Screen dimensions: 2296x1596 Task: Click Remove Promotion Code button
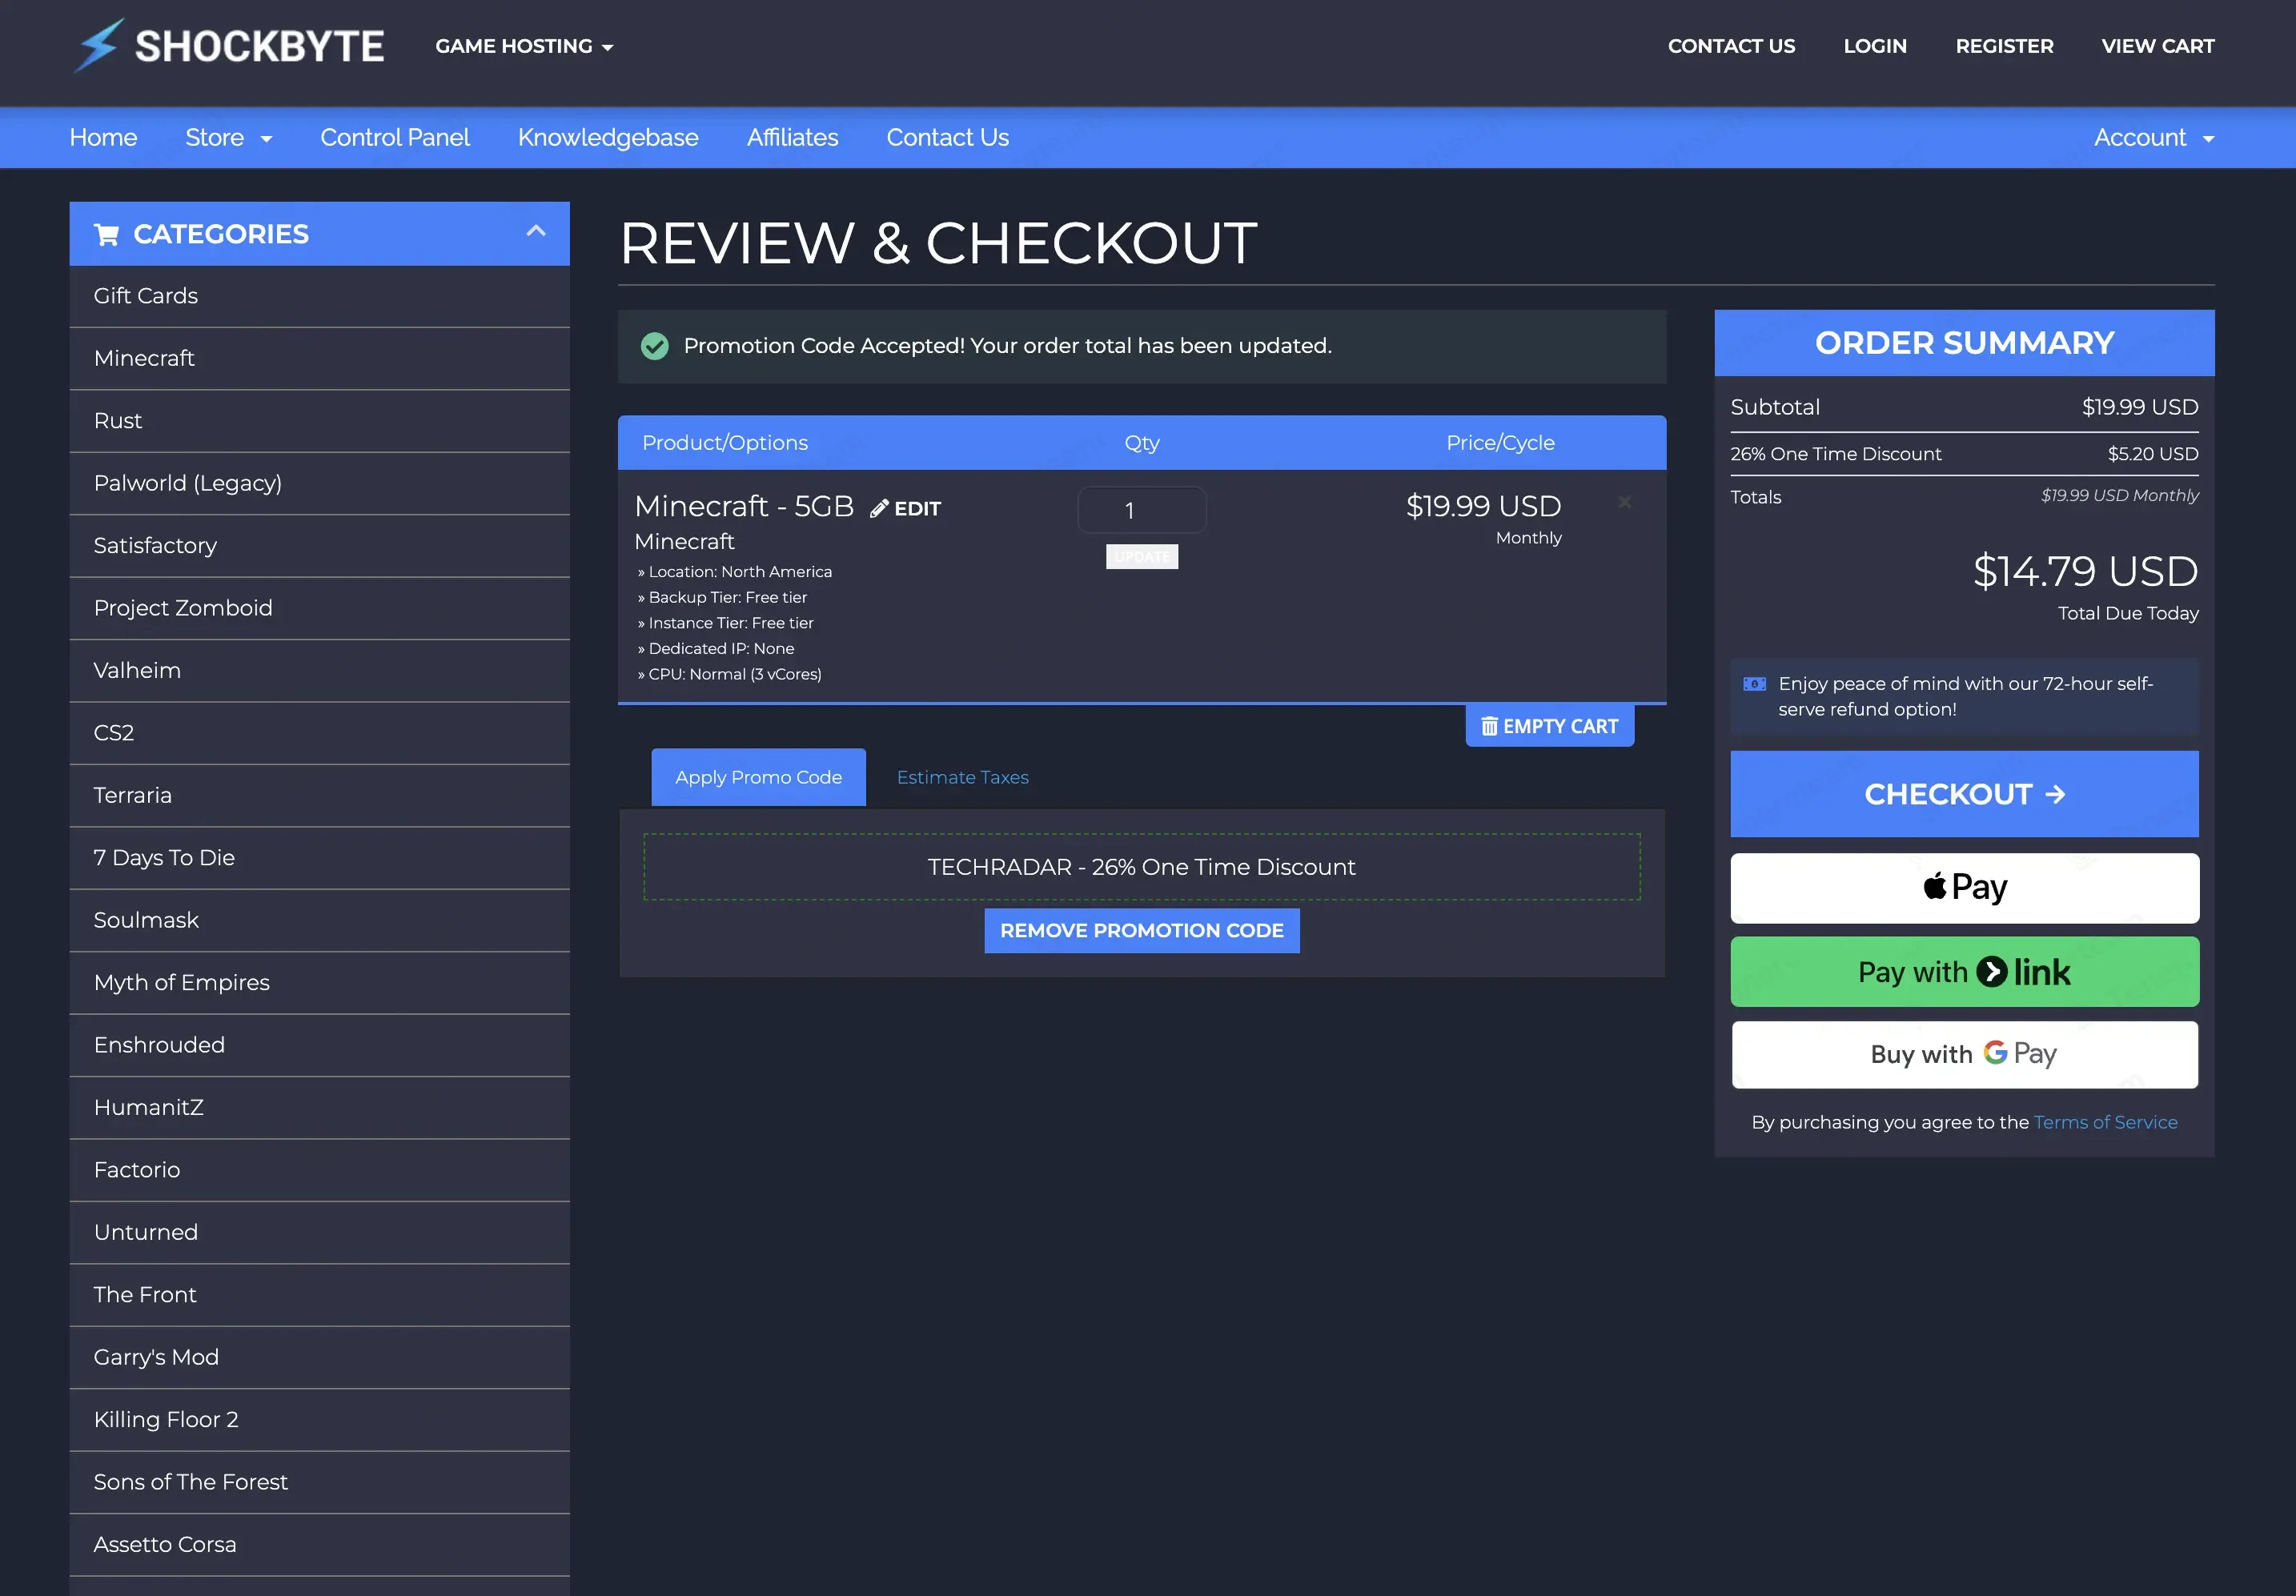pyautogui.click(x=1141, y=930)
